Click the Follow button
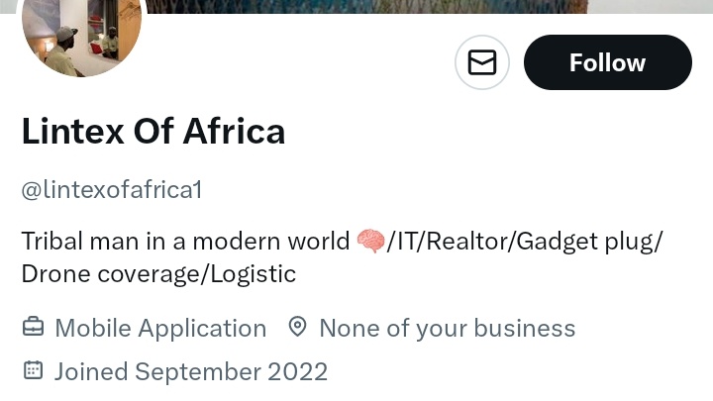 click(607, 62)
